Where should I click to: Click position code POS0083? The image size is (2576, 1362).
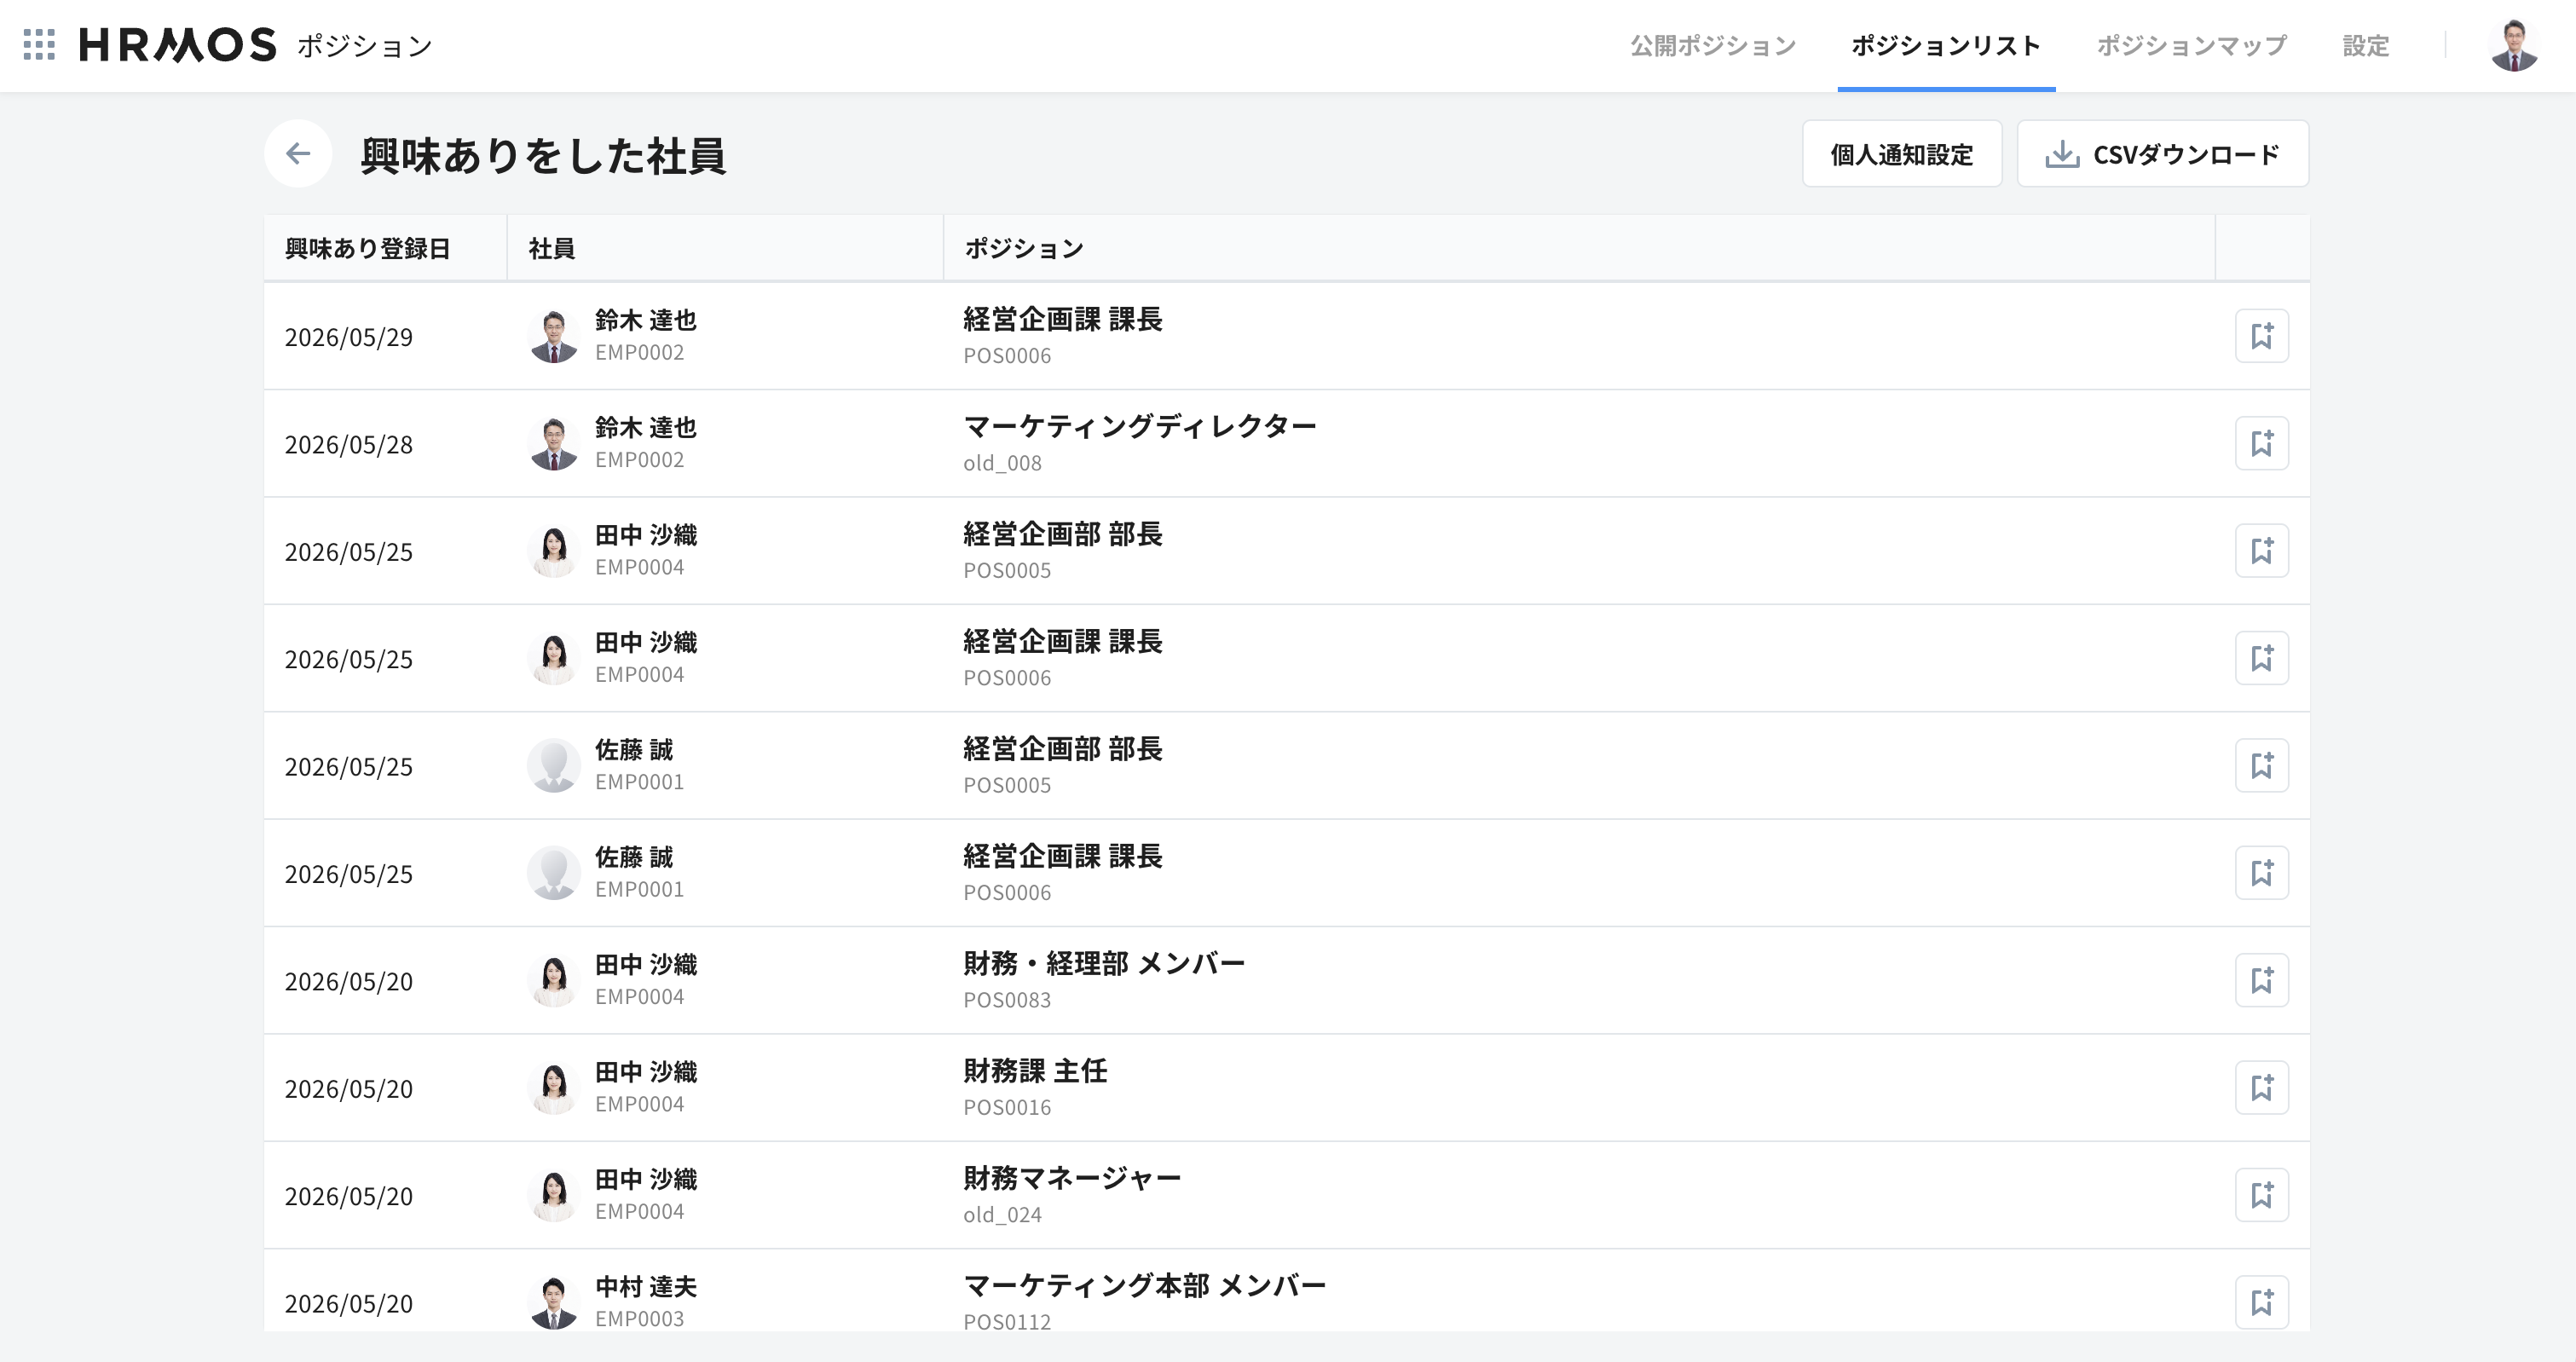point(1007,1000)
